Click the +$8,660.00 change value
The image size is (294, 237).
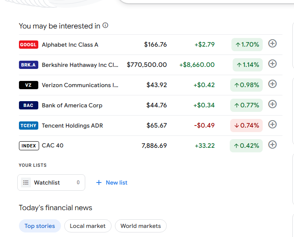[x=197, y=65]
